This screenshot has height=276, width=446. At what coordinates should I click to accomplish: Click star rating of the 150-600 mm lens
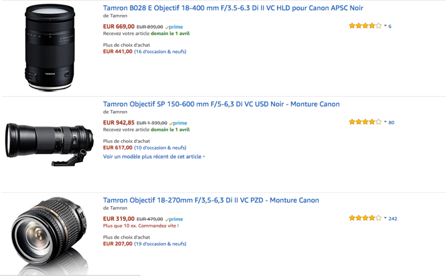tap(365, 122)
